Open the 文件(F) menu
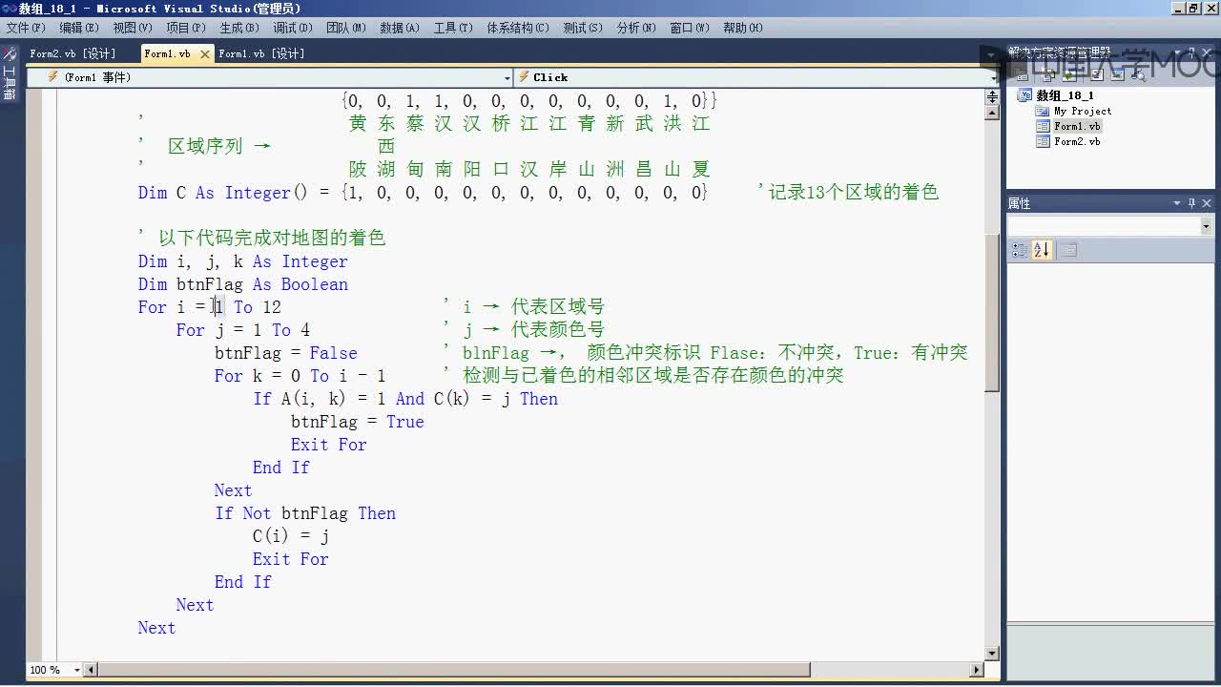The height and width of the screenshot is (687, 1221). click(26, 28)
